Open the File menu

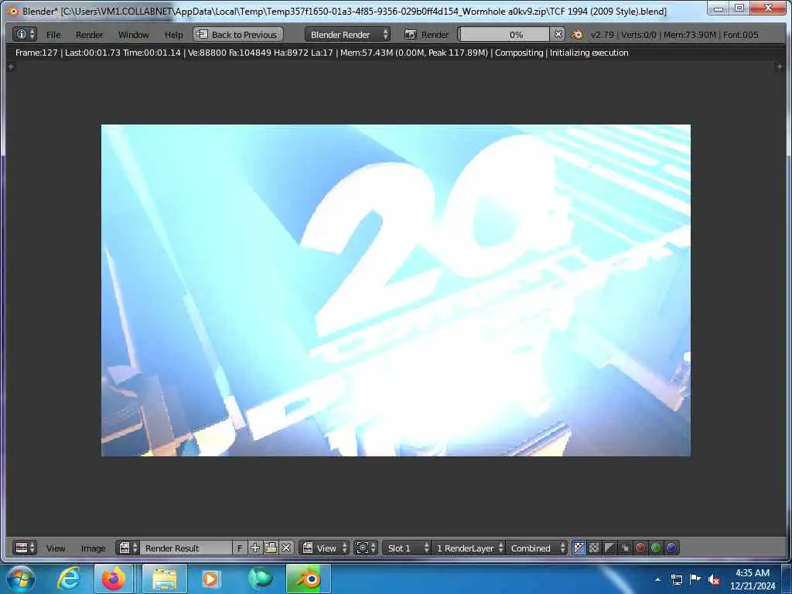[x=53, y=35]
